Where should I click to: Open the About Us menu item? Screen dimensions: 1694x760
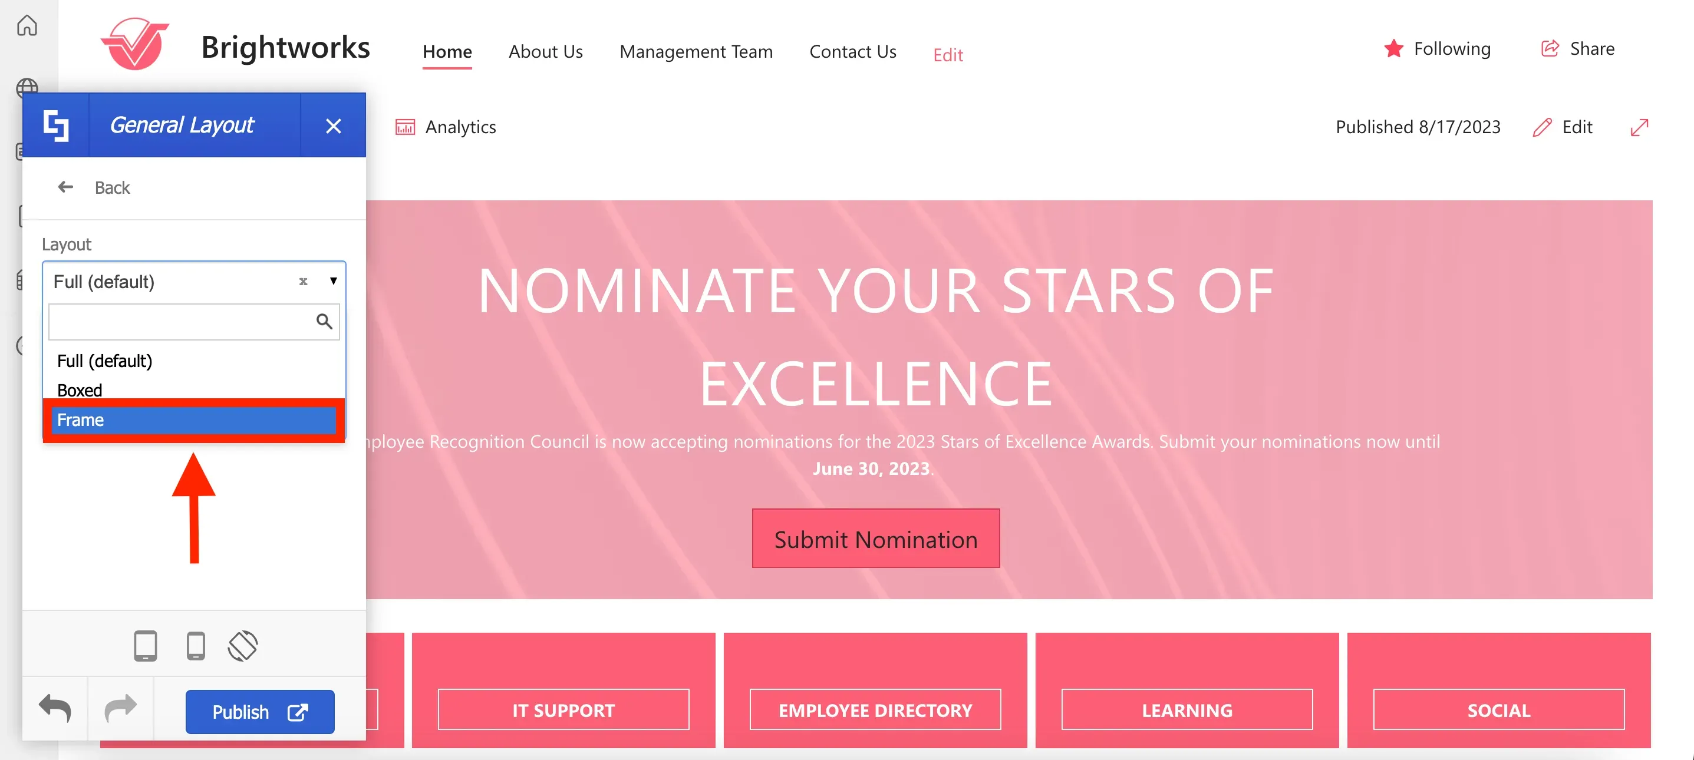(546, 51)
